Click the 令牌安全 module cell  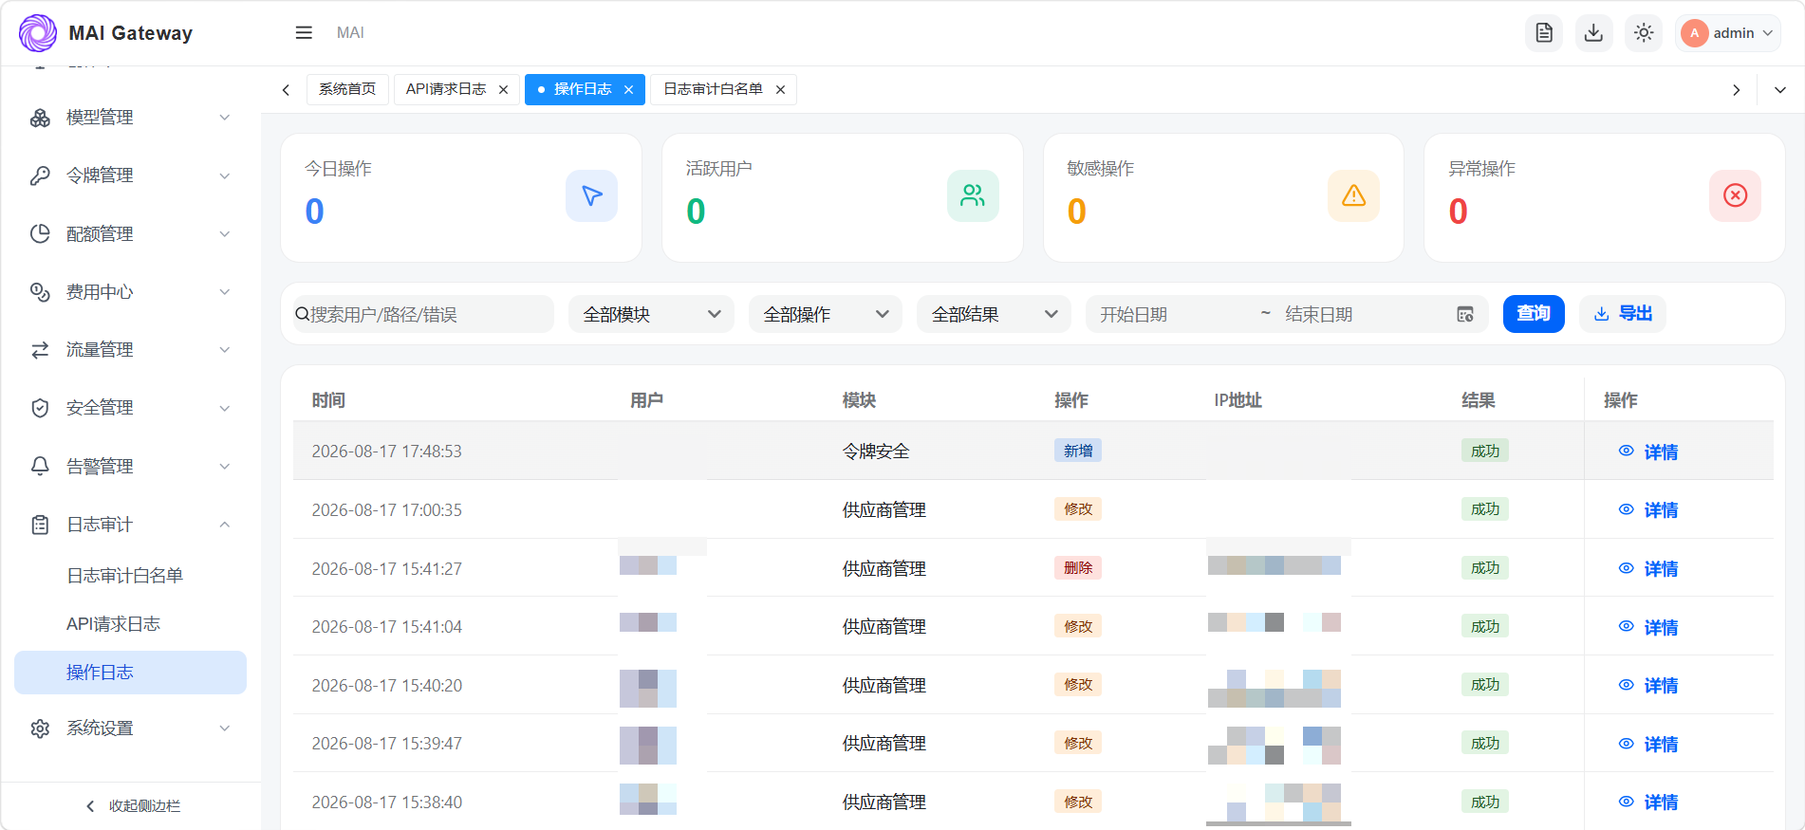tap(876, 452)
